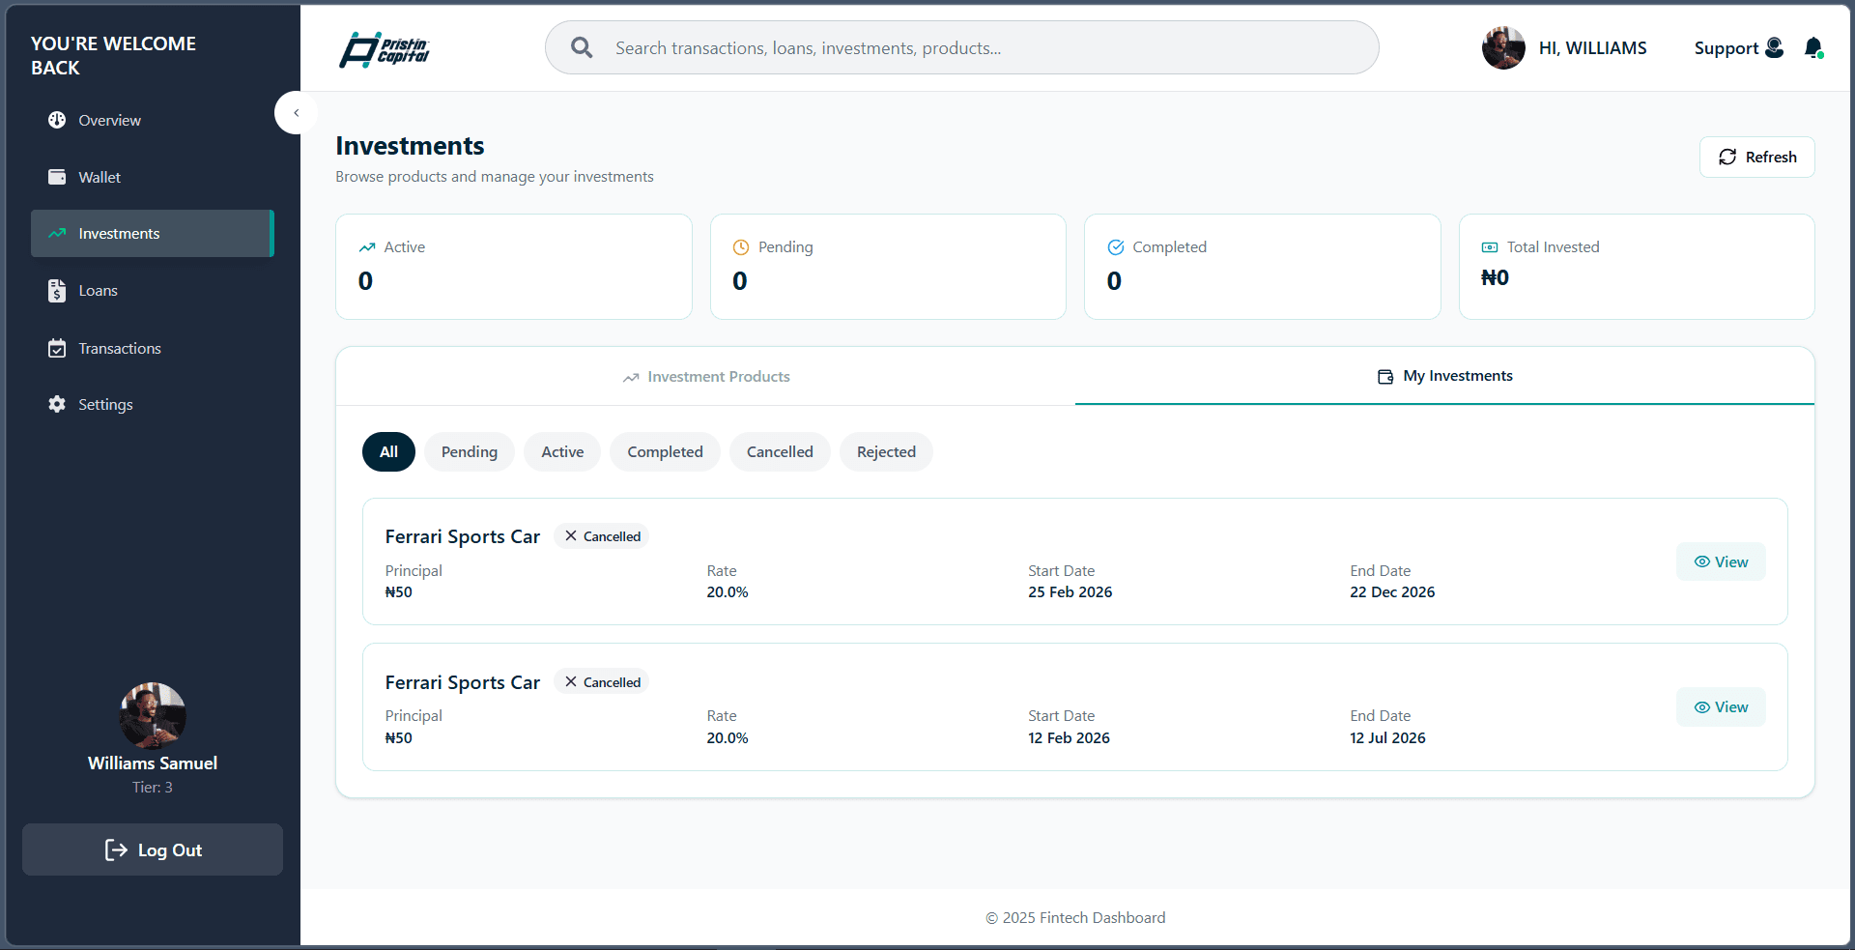Click the Transactions calendar icon
Screen dimensions: 1855x950
click(57, 348)
